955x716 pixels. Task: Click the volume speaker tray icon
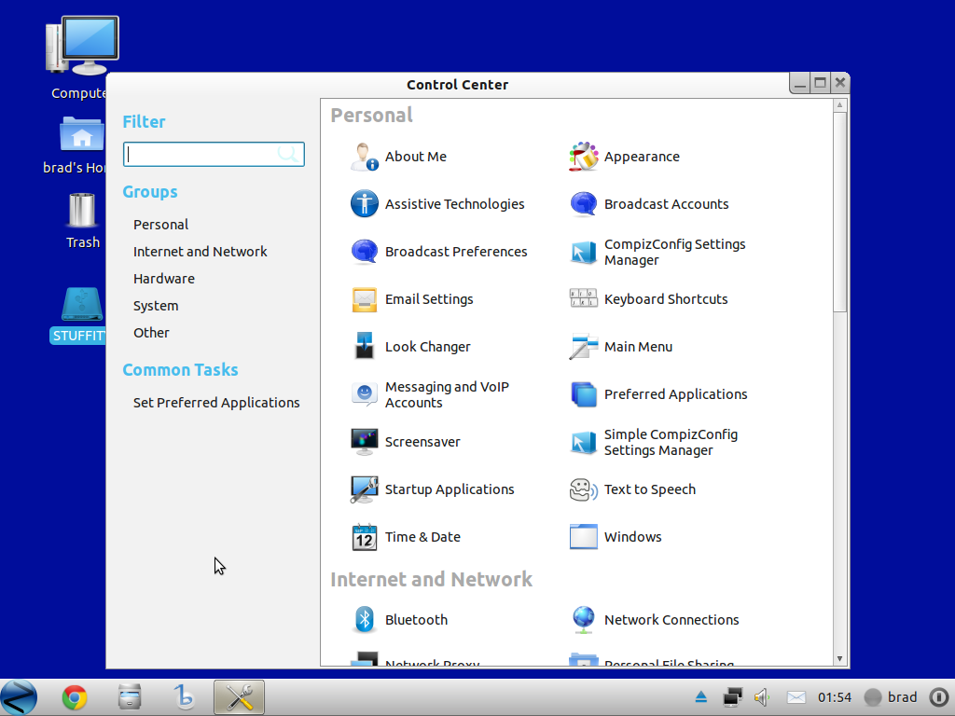click(762, 697)
